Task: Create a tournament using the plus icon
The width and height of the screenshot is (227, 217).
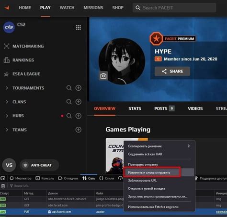Action: [x=79, y=88]
